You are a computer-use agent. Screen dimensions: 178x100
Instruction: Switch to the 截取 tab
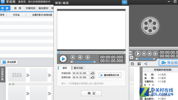[65, 68]
